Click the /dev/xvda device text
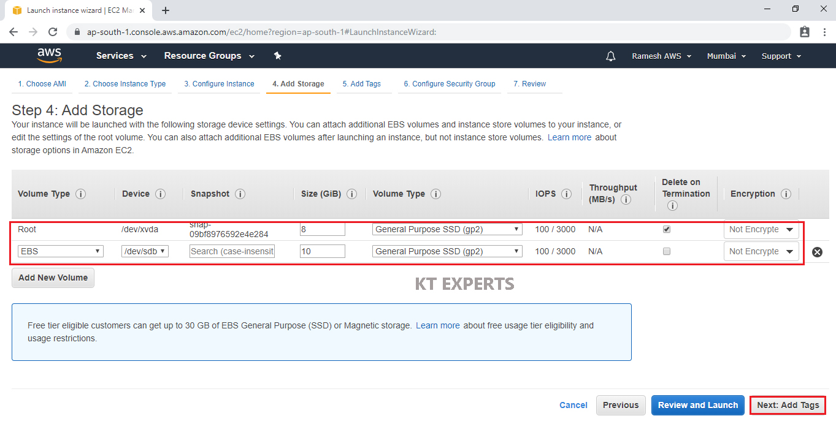Image resolution: width=836 pixels, height=424 pixels. (140, 229)
